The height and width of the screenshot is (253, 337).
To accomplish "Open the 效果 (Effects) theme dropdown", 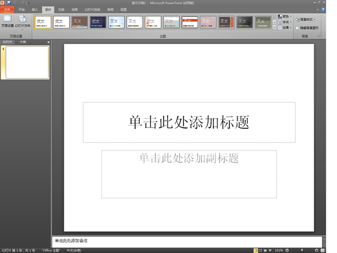I will point(285,27).
